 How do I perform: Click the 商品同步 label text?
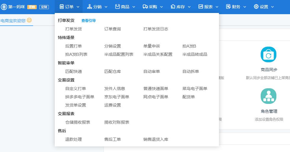point(269,70)
